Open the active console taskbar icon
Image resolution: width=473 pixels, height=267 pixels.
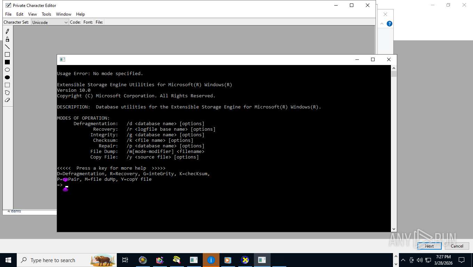[x=262, y=260]
